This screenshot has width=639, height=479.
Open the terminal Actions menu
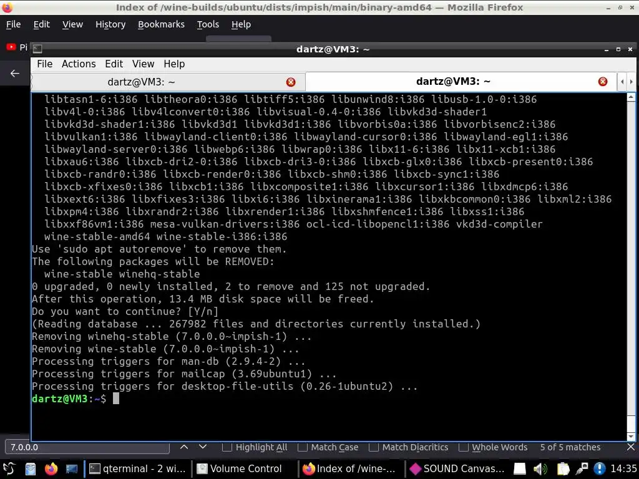click(x=79, y=64)
